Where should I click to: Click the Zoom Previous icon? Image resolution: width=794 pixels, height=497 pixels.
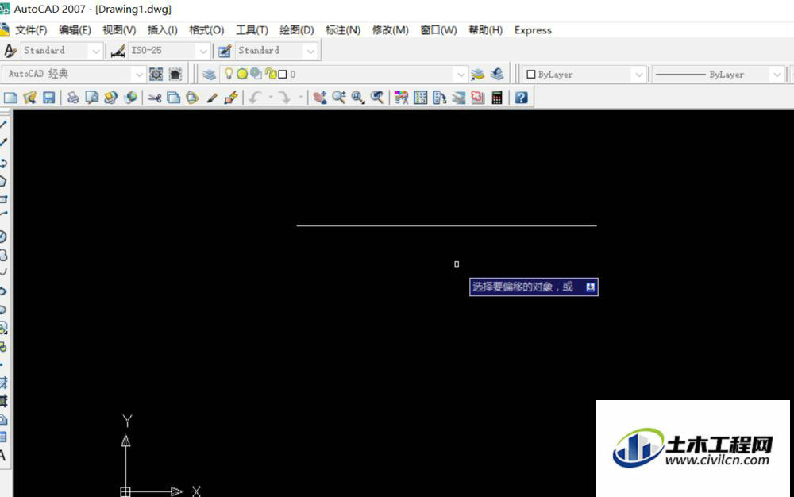376,97
